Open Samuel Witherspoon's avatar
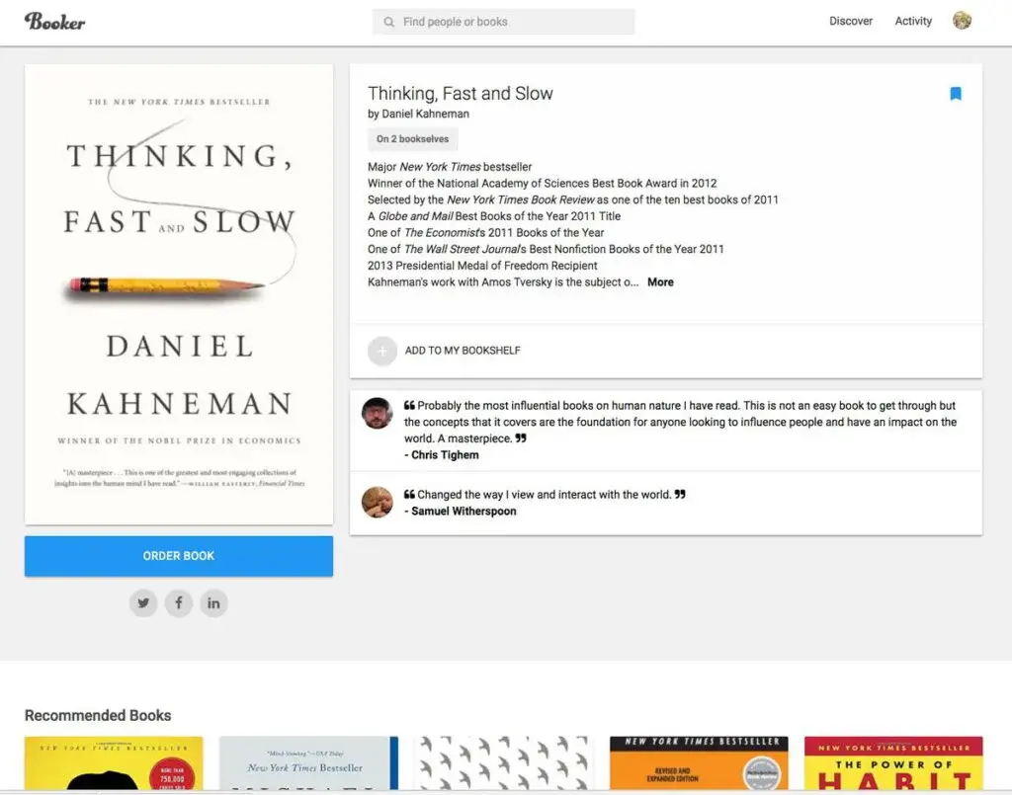This screenshot has height=795, width=1012. click(x=377, y=503)
